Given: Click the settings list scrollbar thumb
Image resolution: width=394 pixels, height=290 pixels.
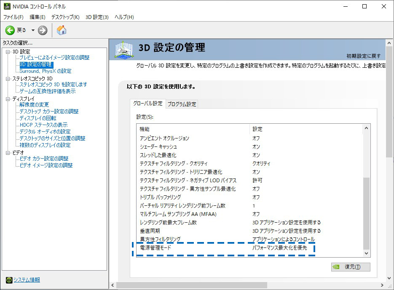Looking at the screenshot, I should click(366, 213).
